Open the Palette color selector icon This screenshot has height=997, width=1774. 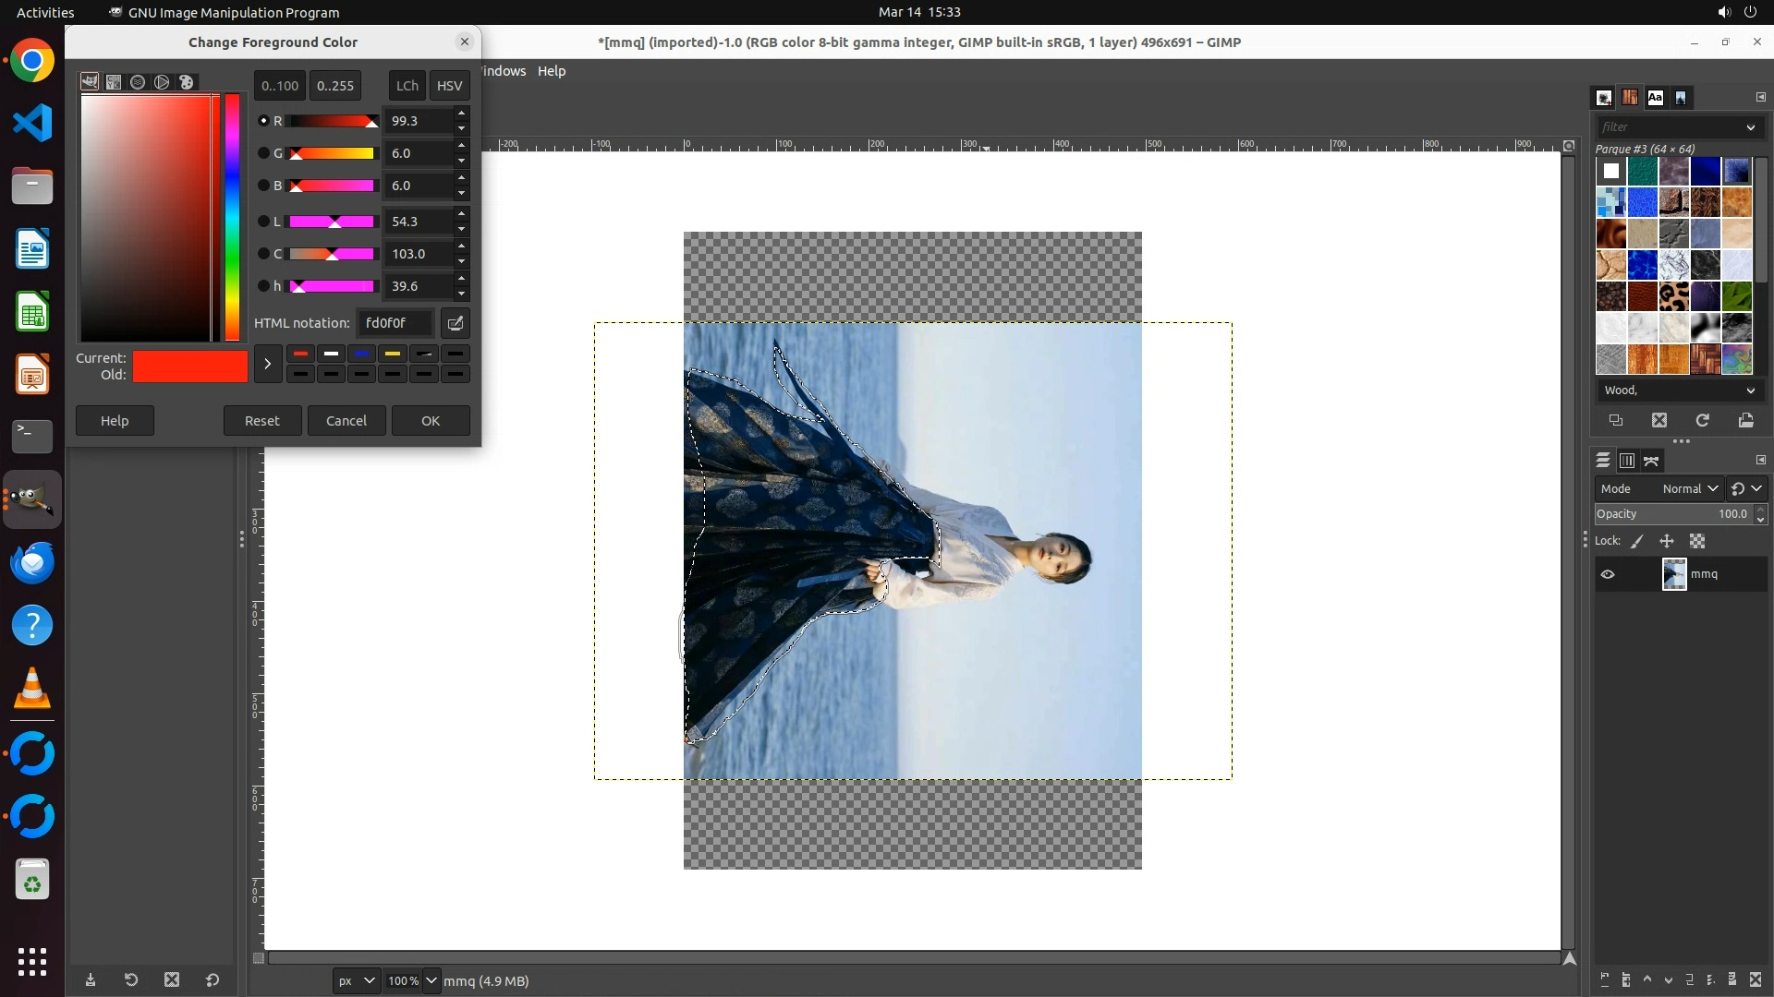pyautogui.click(x=186, y=82)
